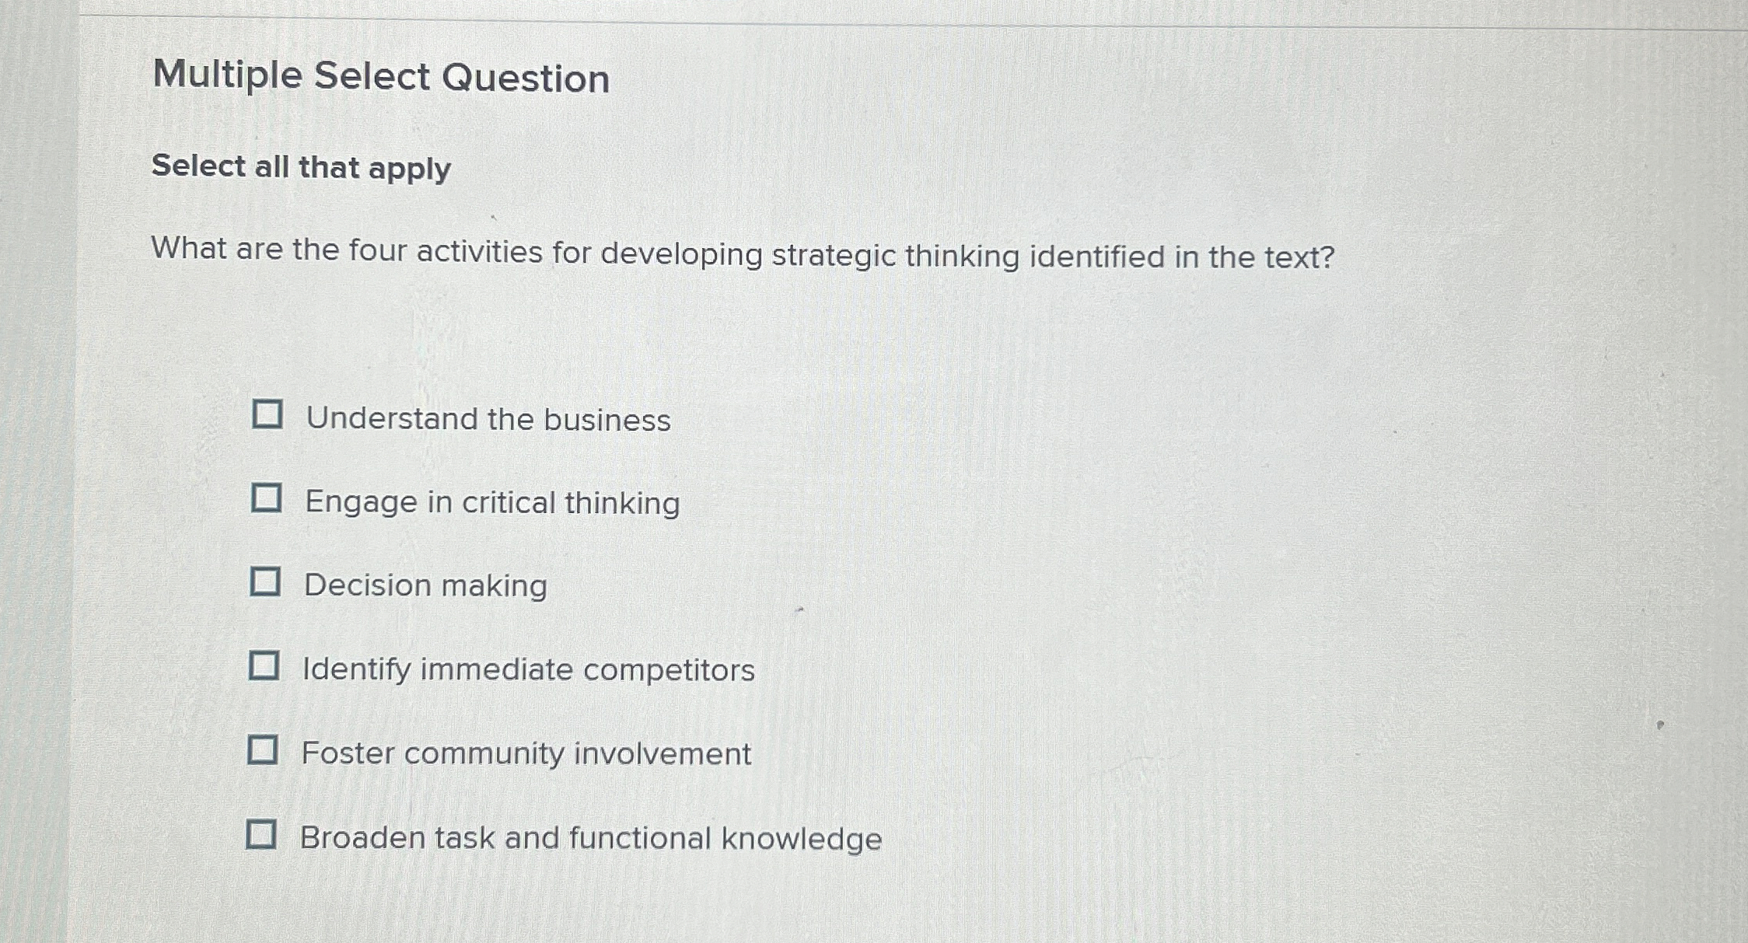The image size is (1748, 943).
Task: Select the answer Foster community involvement
Action: coord(526,753)
